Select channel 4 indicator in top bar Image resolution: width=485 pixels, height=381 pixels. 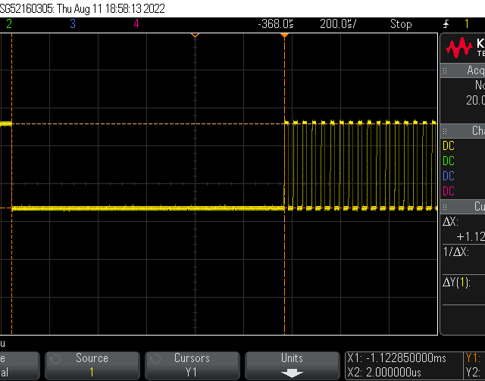[x=136, y=23]
